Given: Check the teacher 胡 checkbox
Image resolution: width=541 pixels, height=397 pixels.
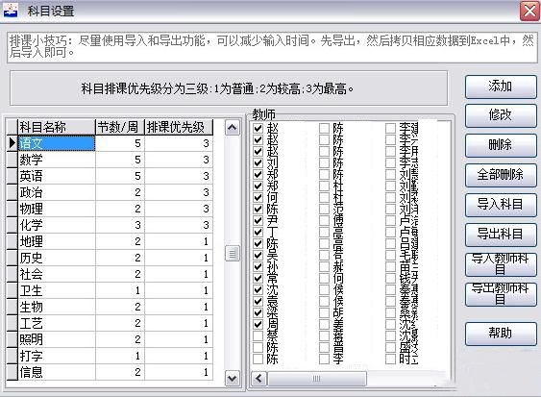Looking at the screenshot, I should click(324, 312).
